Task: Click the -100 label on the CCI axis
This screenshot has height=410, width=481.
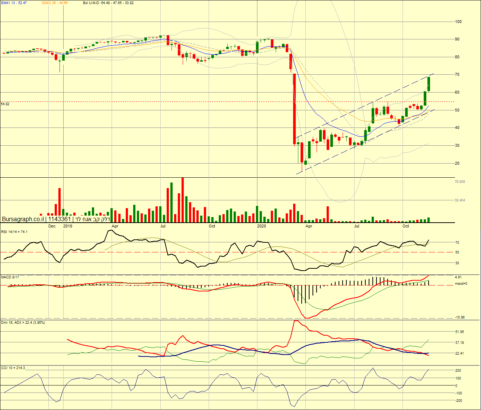Action: (x=459, y=393)
